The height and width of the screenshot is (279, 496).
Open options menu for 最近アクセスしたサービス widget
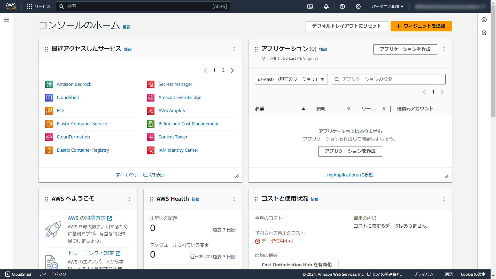tap(234, 49)
